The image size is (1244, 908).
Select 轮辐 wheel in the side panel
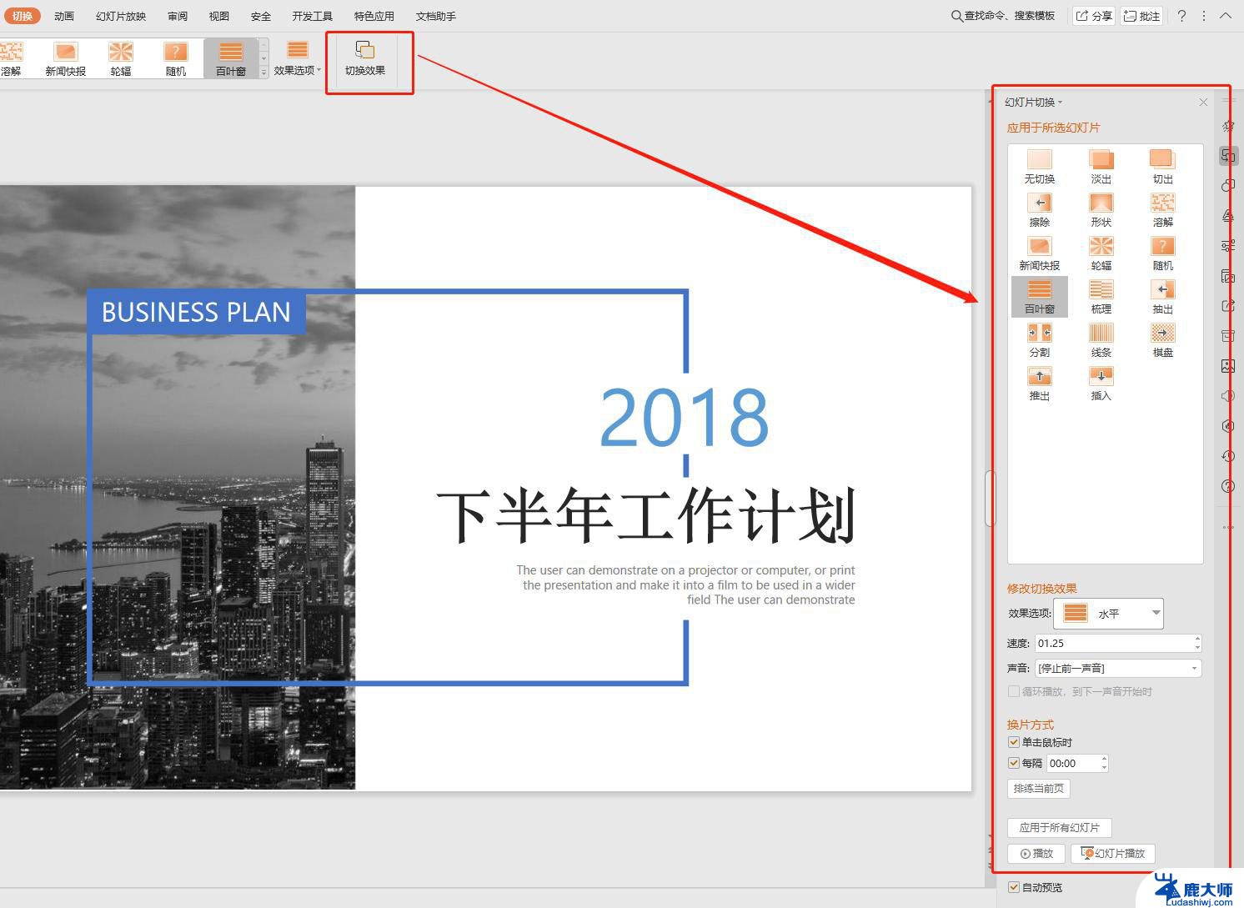1101,253
